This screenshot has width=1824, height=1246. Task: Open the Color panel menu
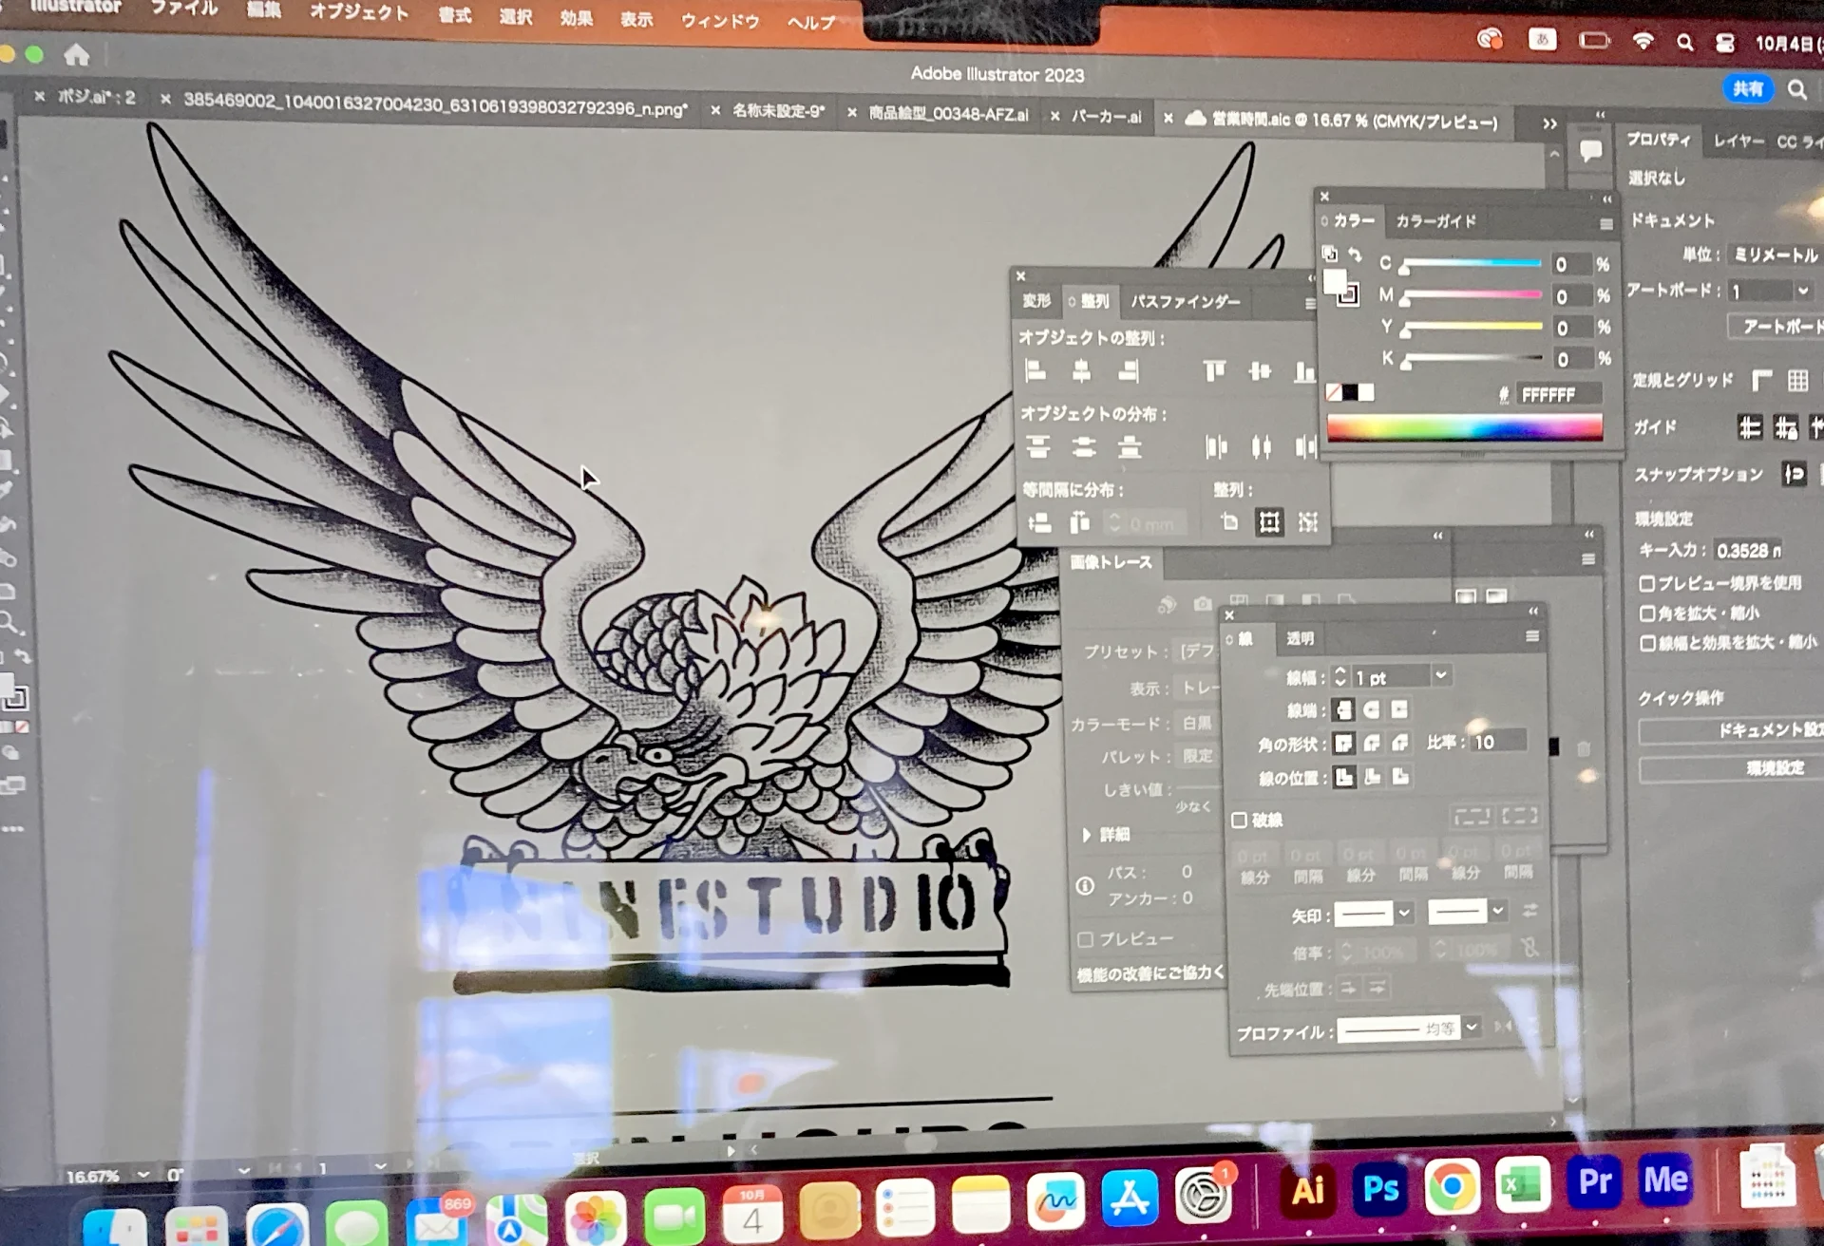click(x=1605, y=224)
